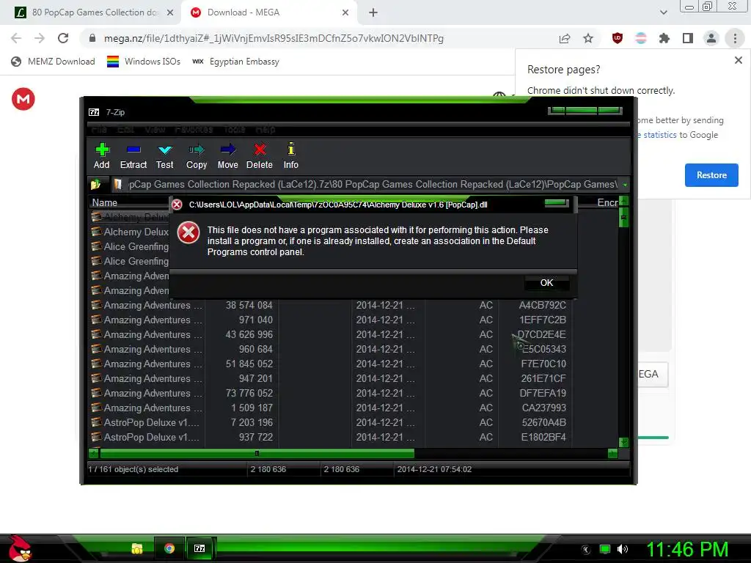The width and height of the screenshot is (751, 563).
Task: Click the MEGA logo on the page
Action: (x=23, y=99)
